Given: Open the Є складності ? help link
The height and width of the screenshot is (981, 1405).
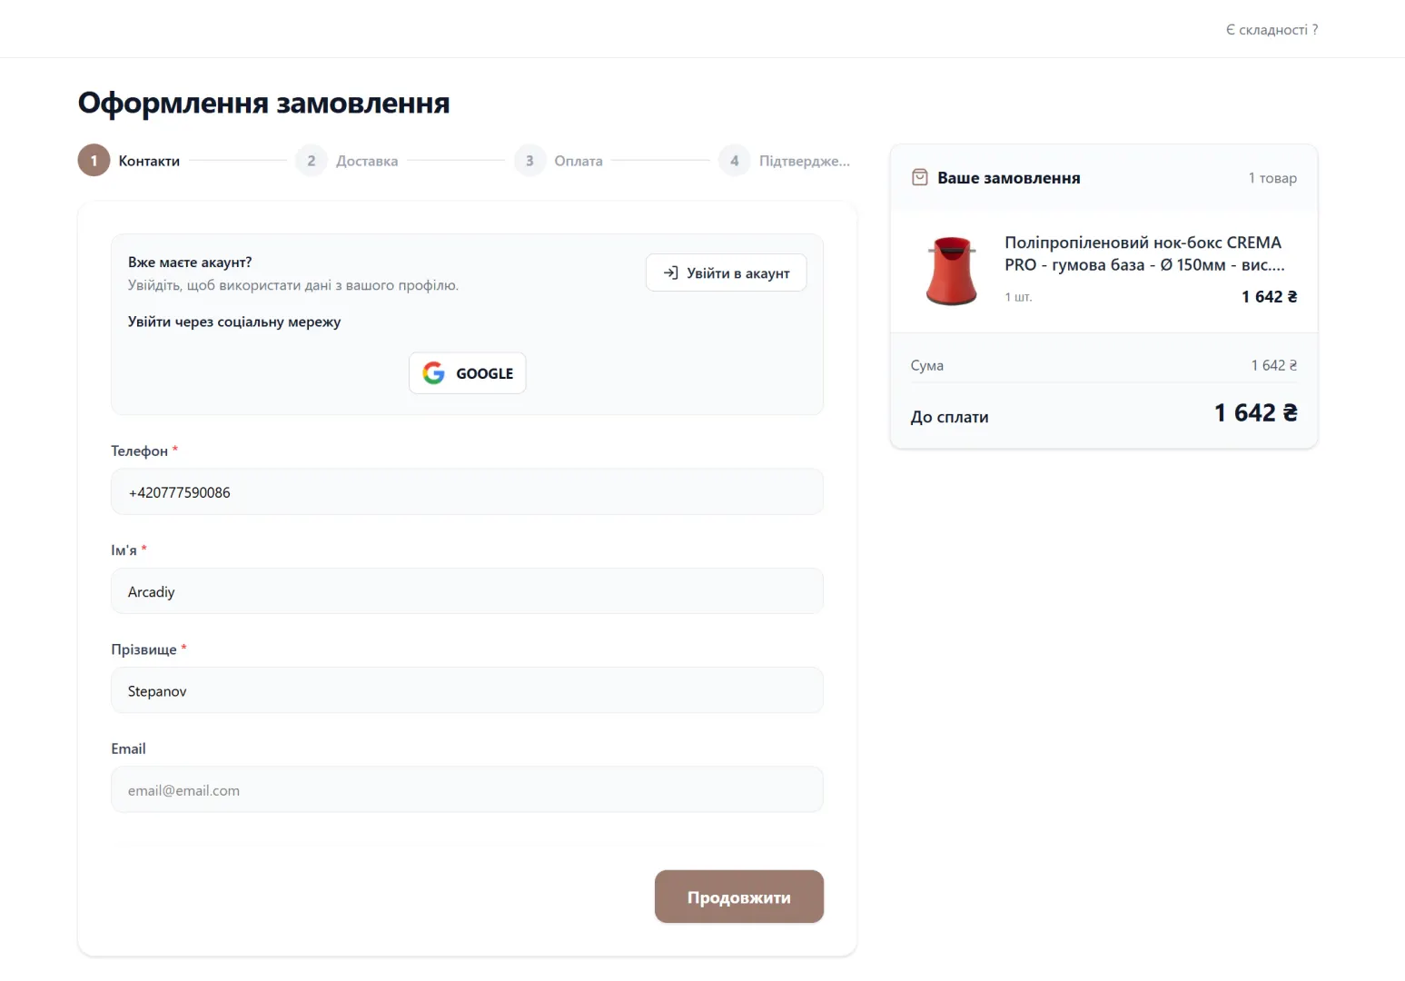Looking at the screenshot, I should [x=1271, y=30].
